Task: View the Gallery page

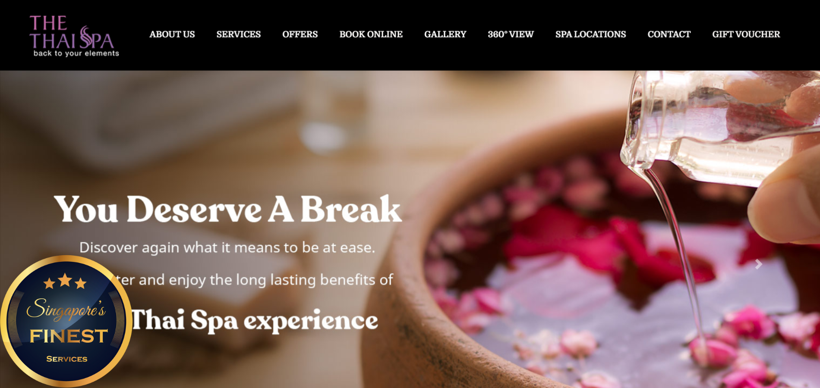Action: click(x=445, y=34)
